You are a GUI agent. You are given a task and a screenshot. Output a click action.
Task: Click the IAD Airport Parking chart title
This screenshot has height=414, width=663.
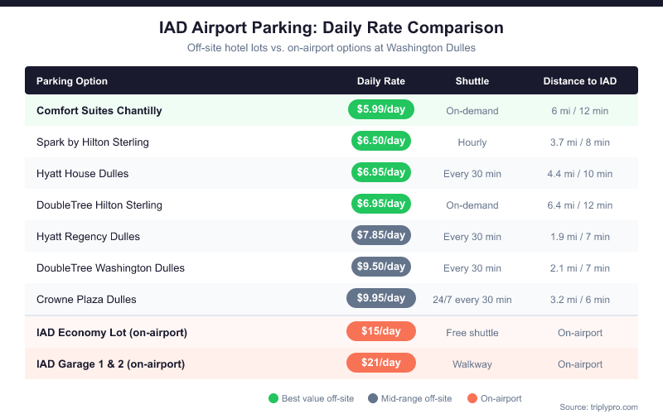331,28
